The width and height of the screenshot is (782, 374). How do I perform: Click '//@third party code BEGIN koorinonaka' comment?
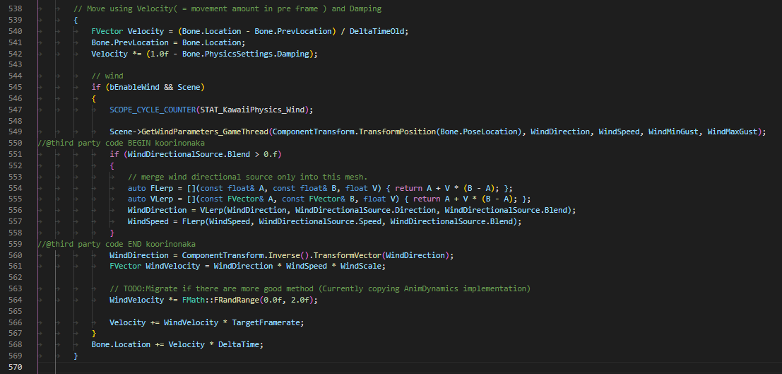tap(122, 143)
